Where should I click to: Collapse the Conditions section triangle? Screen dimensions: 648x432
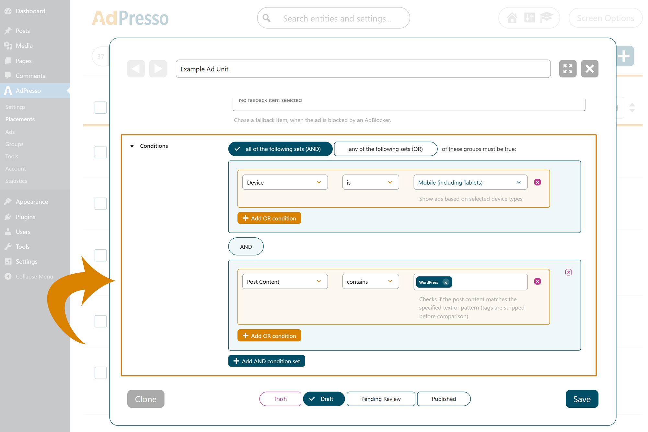pyautogui.click(x=132, y=146)
